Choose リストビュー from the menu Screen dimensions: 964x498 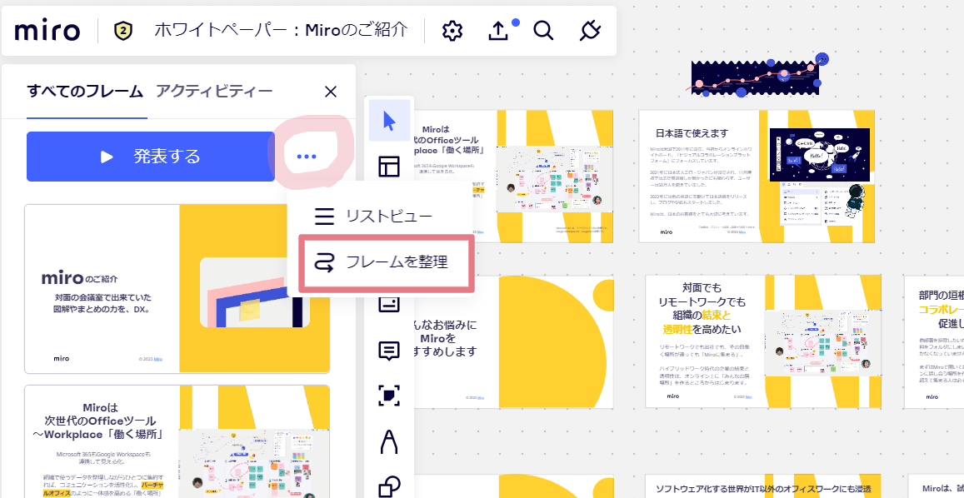coord(381,217)
